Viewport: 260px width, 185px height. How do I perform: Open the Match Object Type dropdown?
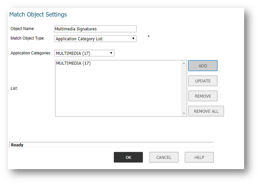95,39
